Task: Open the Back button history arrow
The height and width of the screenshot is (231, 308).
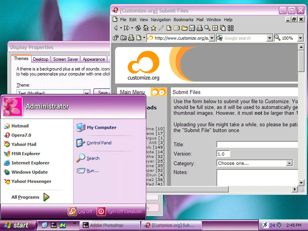Action: click(121, 28)
